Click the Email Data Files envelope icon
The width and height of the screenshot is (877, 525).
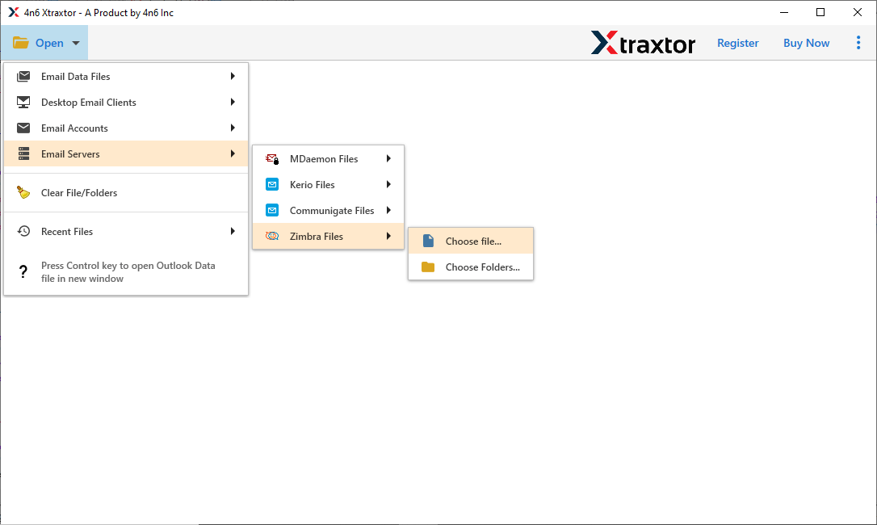click(x=23, y=76)
